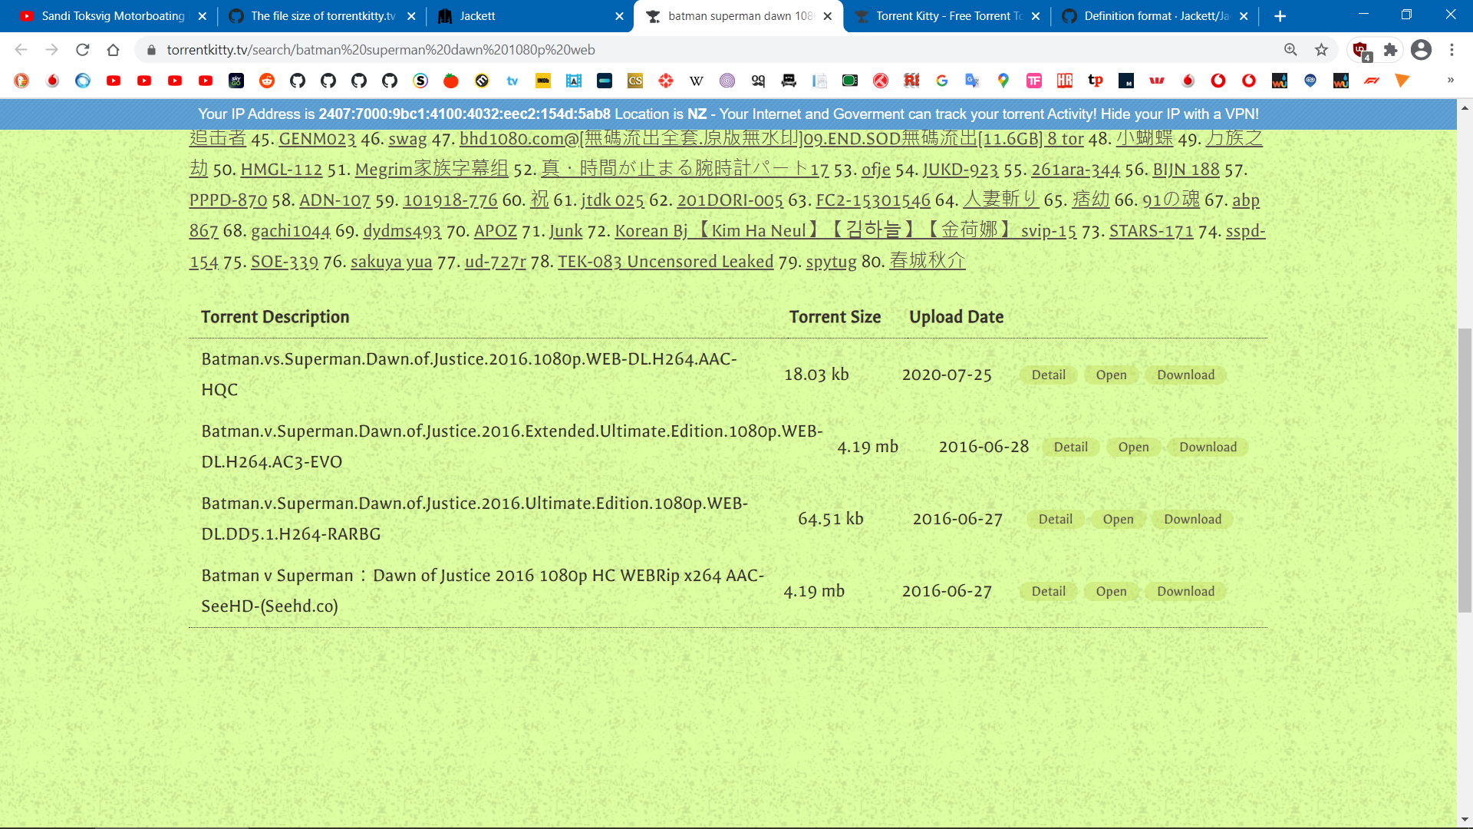Open the Sky Go bookmark
The image size is (1473, 829).
click(236, 81)
